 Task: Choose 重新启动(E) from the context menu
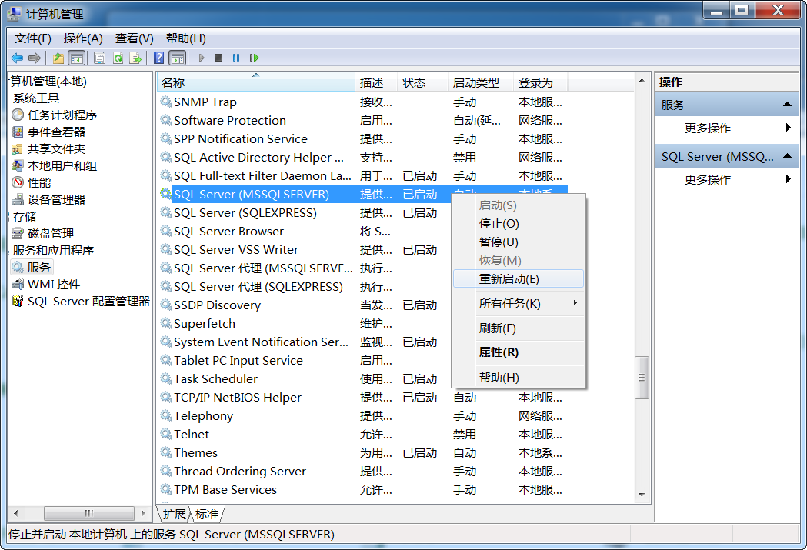tap(519, 279)
